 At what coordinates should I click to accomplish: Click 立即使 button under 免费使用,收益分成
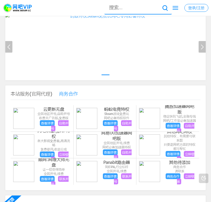[64, 154]
